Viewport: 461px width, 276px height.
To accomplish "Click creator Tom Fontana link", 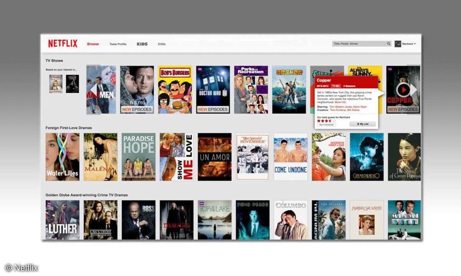I will click(x=338, y=110).
